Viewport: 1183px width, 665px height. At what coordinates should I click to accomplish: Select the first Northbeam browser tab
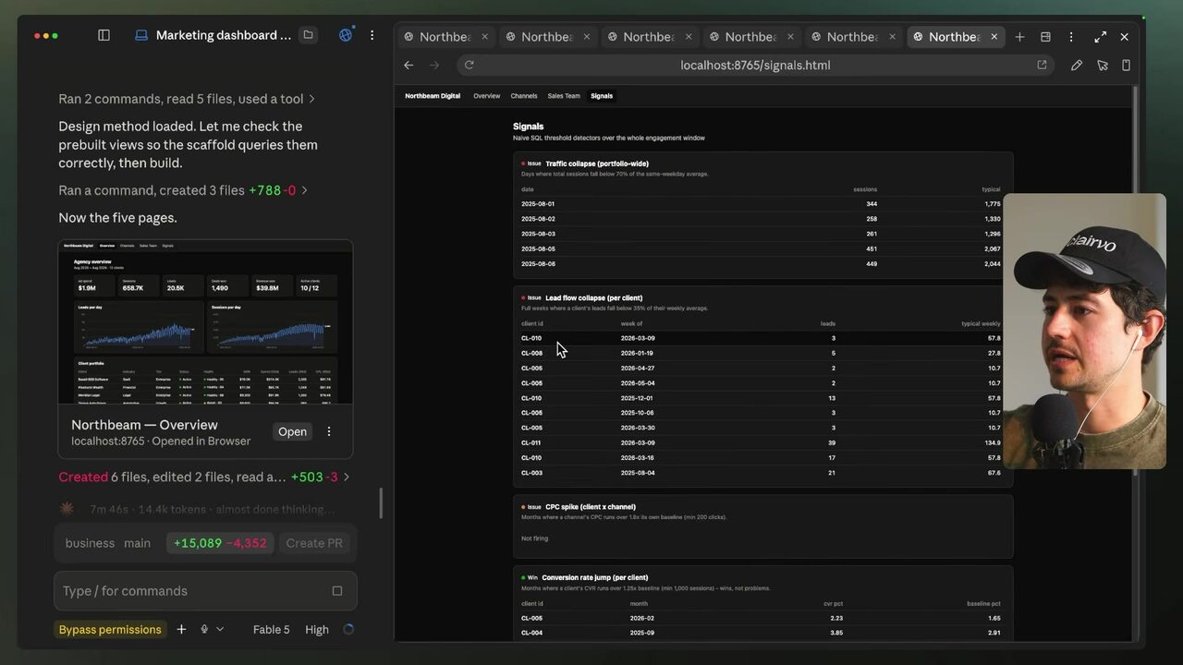tap(446, 37)
